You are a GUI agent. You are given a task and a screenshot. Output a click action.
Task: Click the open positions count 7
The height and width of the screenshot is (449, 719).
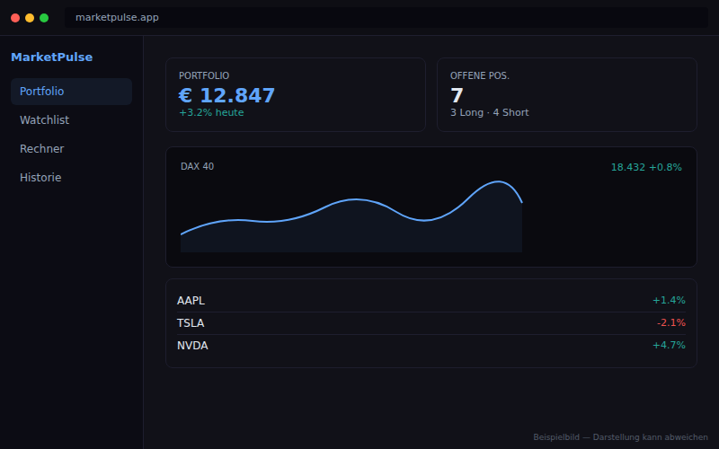(x=457, y=95)
